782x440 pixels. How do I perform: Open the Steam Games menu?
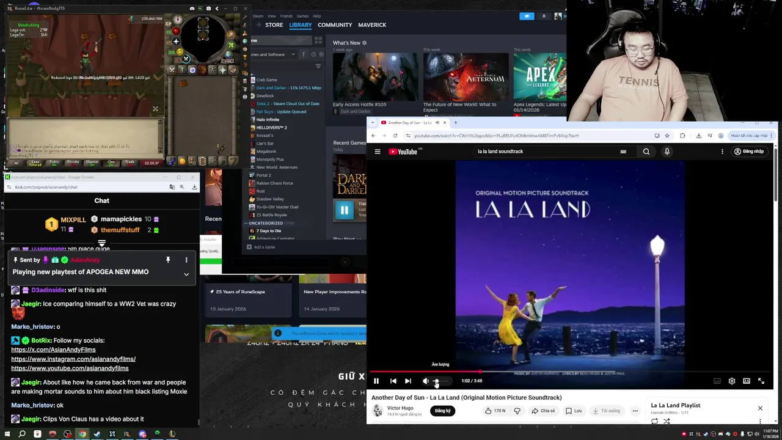click(x=302, y=16)
